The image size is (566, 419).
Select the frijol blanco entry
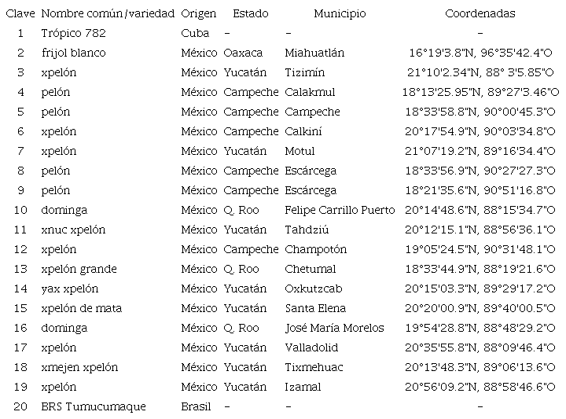point(73,53)
